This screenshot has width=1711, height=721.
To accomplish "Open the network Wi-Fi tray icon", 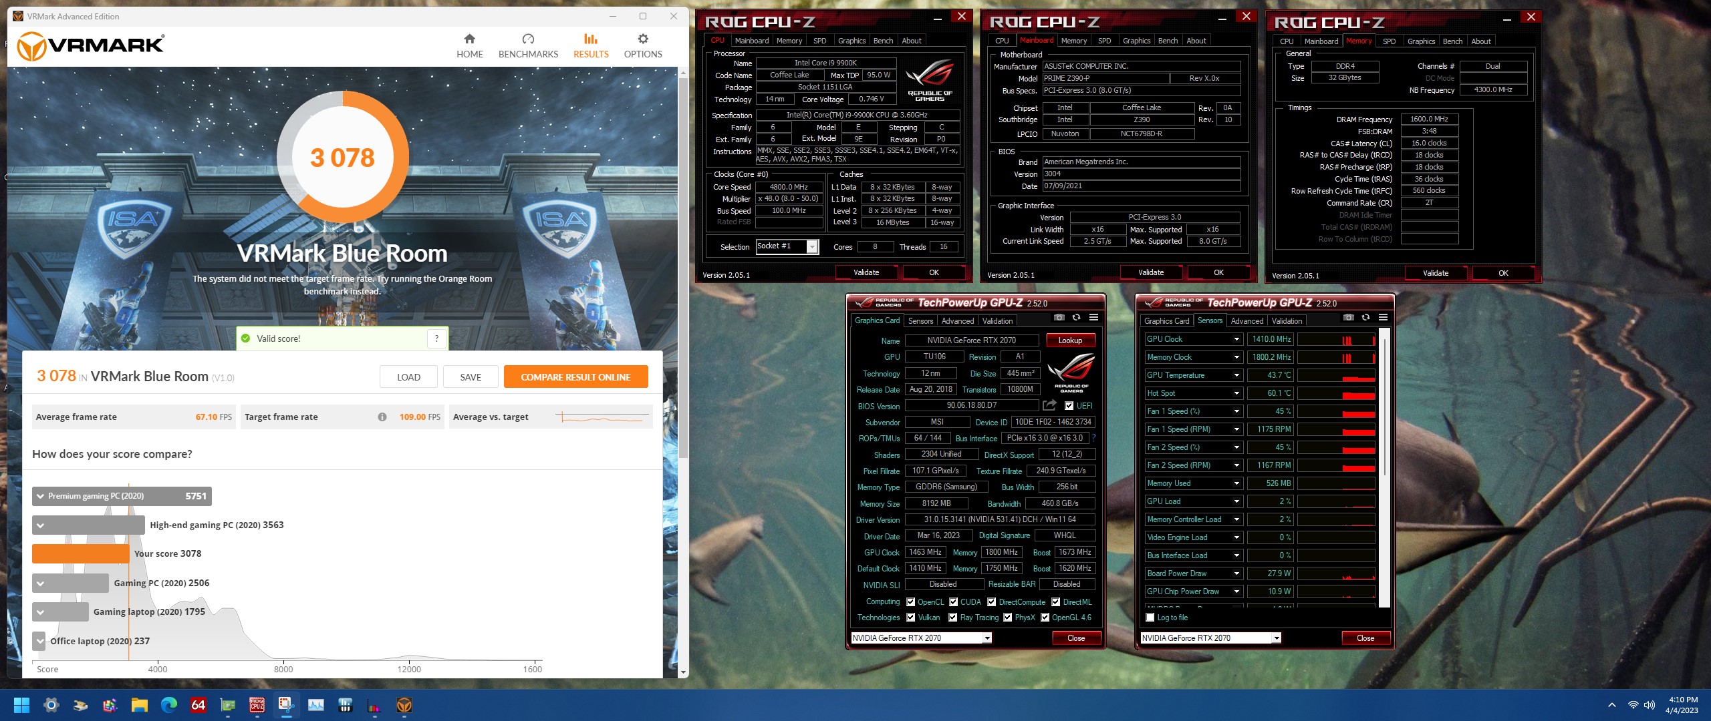I will (1633, 705).
